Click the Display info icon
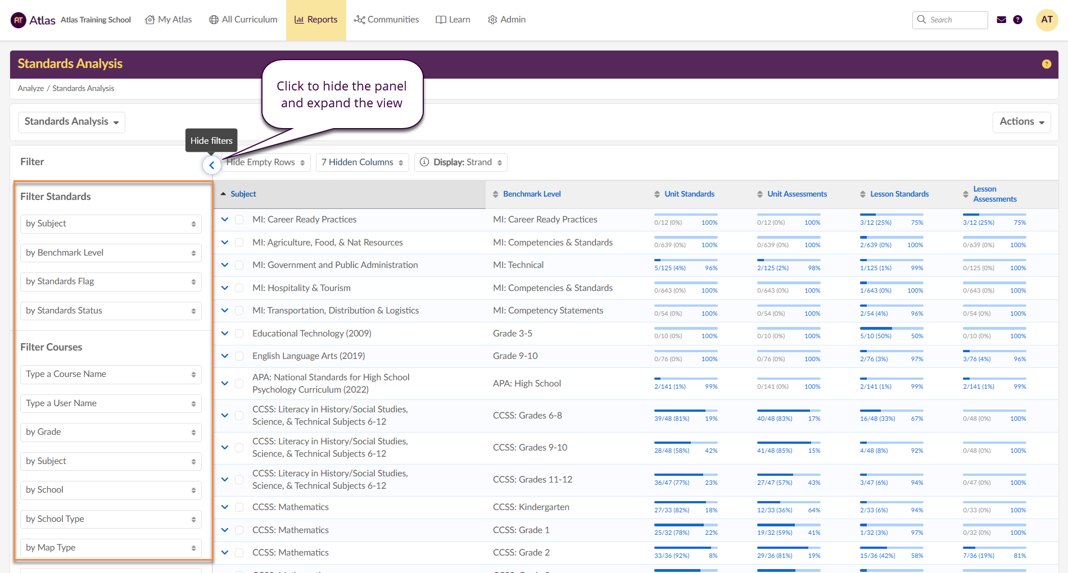Viewport: 1068px width, 573px height. tap(424, 162)
